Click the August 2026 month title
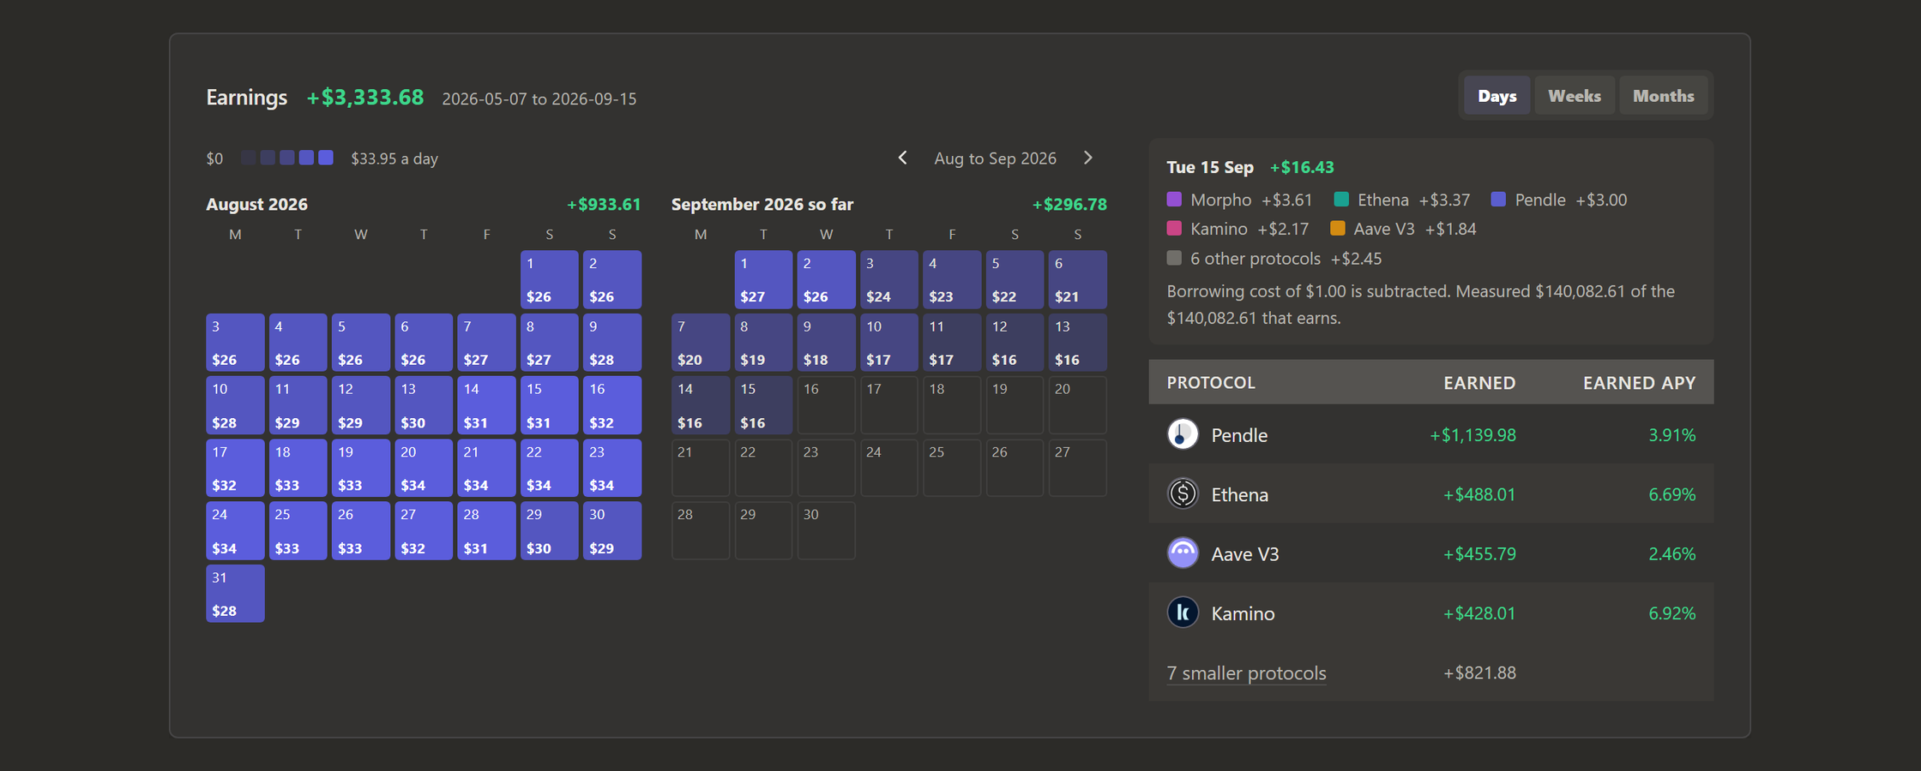This screenshot has width=1921, height=771. 256,204
